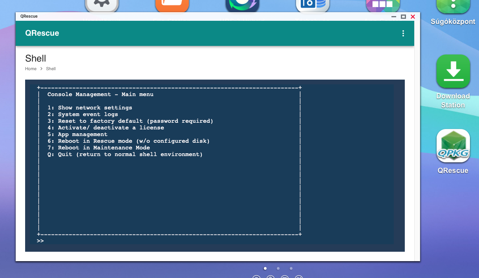Screen dimensions: 479x278
Task: Click "2: System event logs" line
Action: 83,114
